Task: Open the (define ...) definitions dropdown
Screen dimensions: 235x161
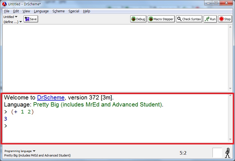Action: click(13, 22)
